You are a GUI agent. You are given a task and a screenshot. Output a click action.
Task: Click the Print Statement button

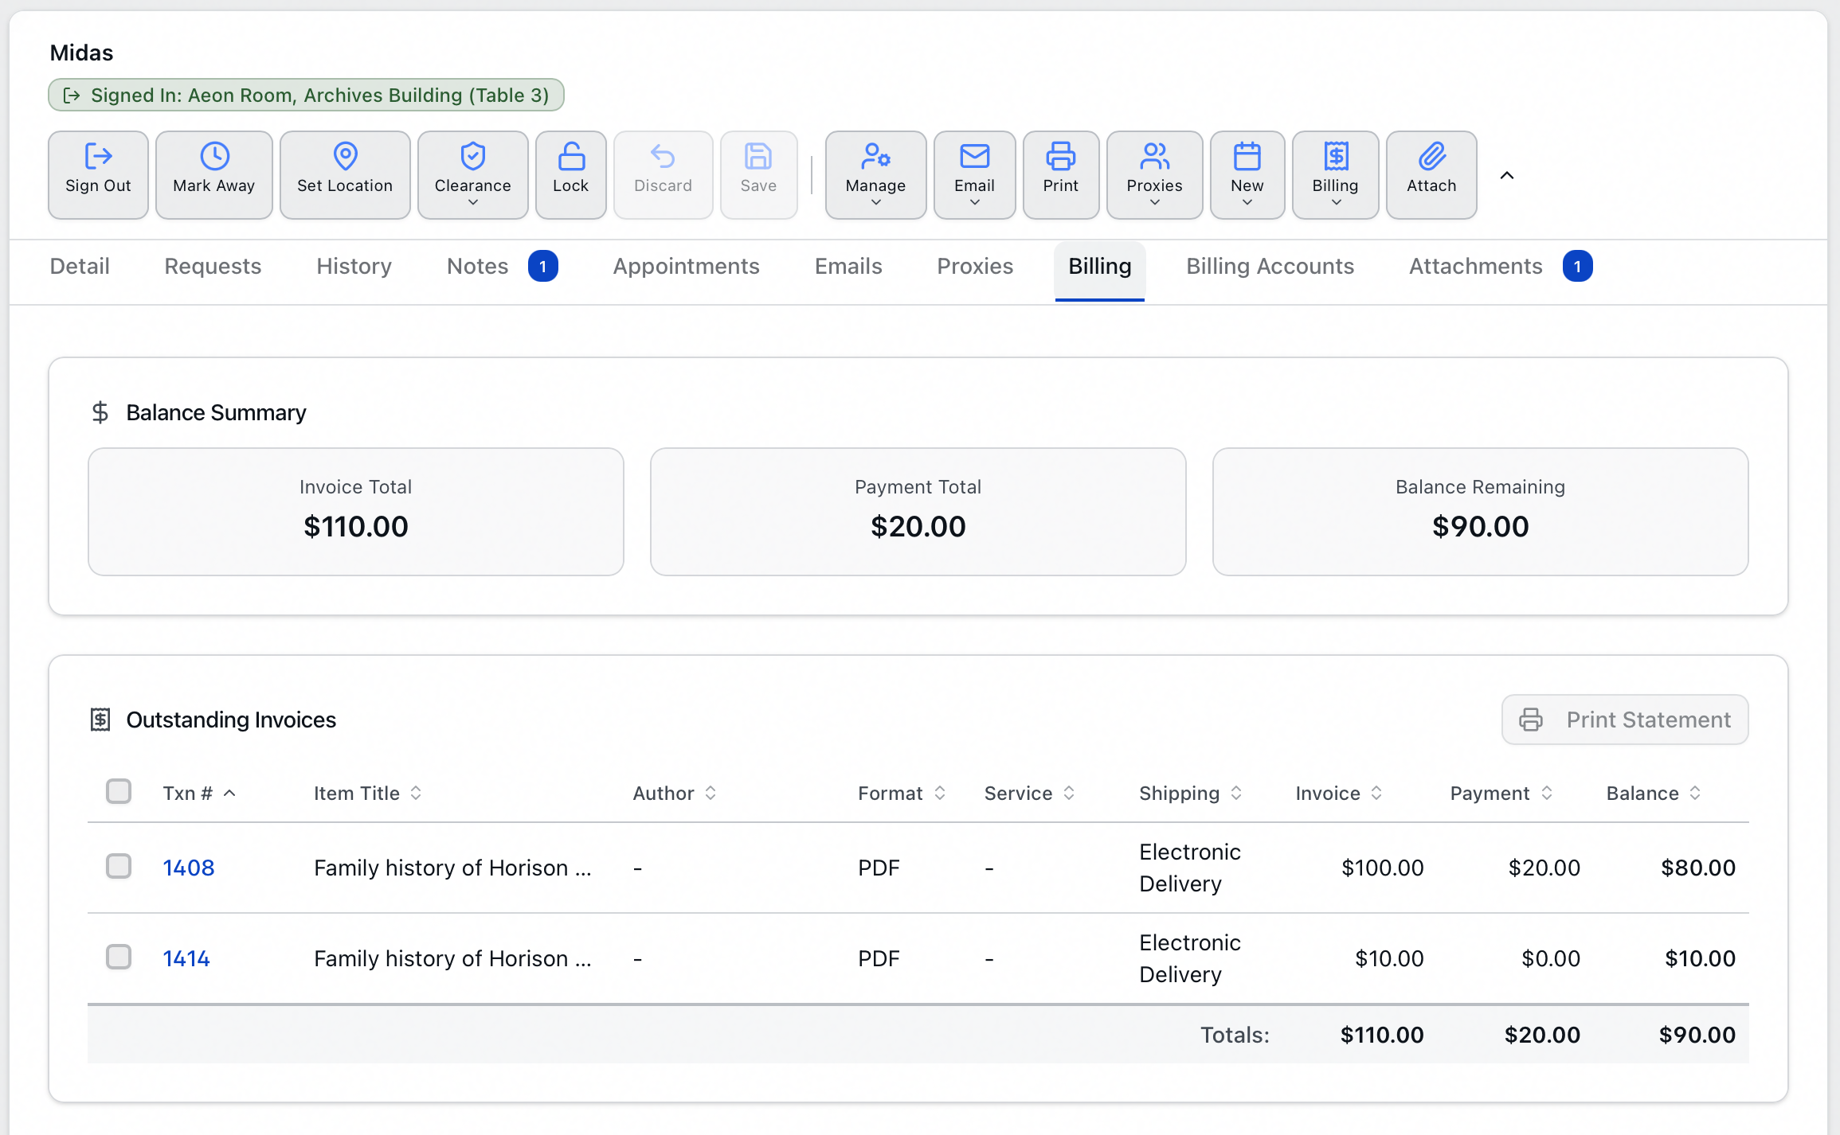tap(1625, 720)
